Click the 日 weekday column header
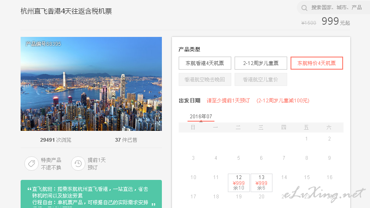This screenshot has height=208, width=370. tap(193, 127)
